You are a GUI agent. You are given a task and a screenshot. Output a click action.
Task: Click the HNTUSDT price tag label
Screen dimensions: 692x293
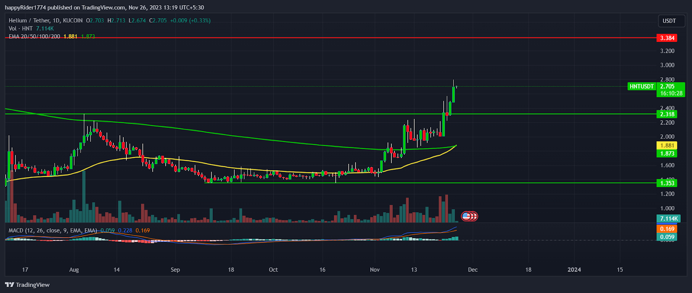click(641, 86)
